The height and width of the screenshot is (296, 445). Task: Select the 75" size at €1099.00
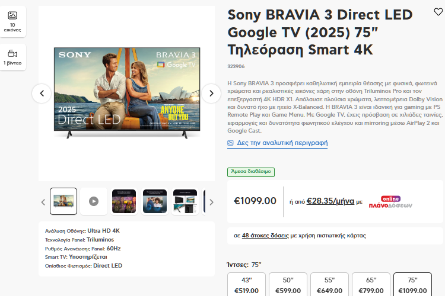point(413,285)
